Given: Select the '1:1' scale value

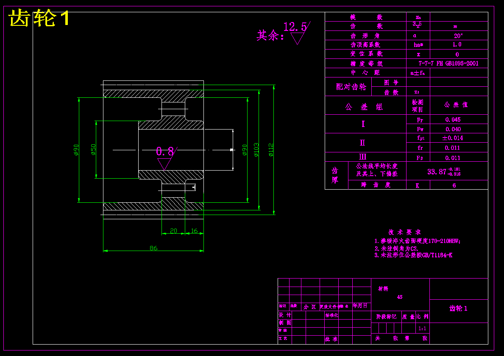Looking at the screenshot, I should point(422,329).
